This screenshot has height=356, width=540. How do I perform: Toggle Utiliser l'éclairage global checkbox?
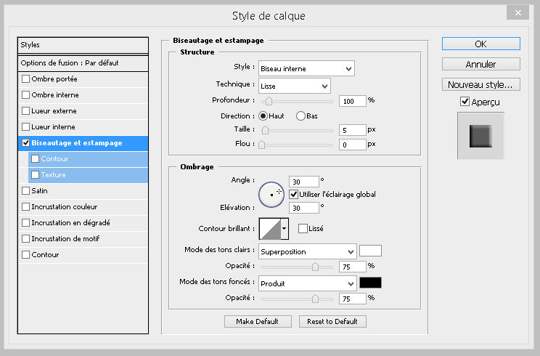pyautogui.click(x=293, y=195)
